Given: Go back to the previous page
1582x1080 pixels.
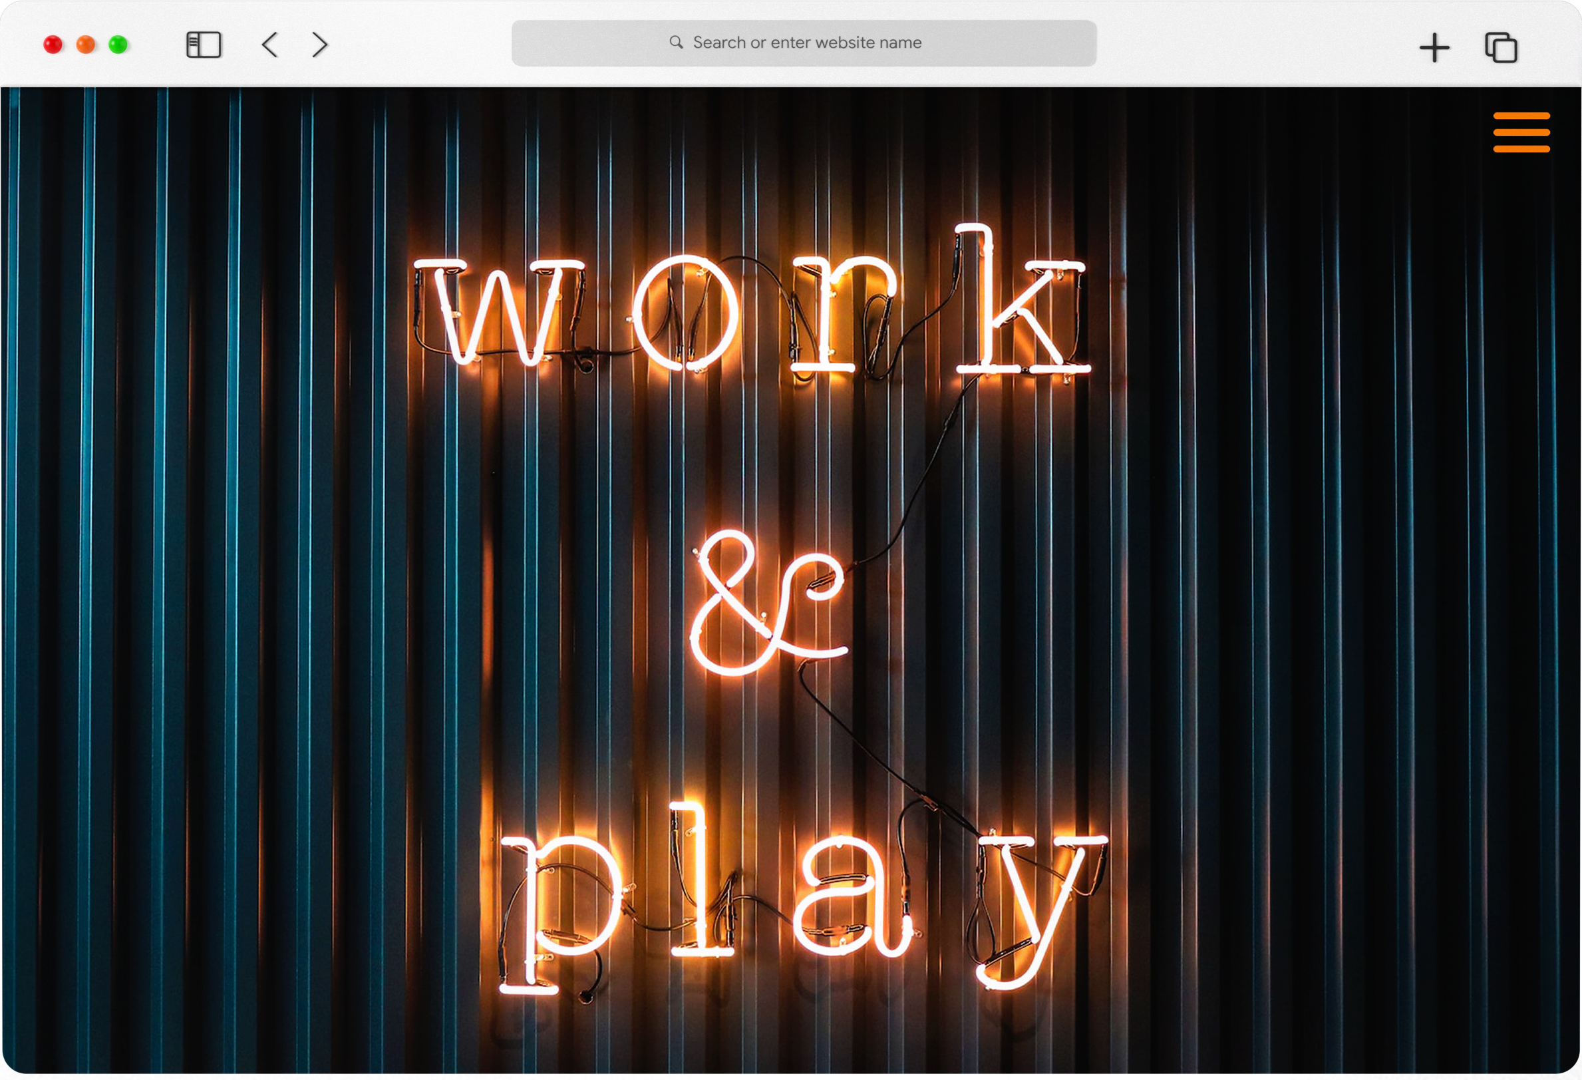Looking at the screenshot, I should pos(270,45).
